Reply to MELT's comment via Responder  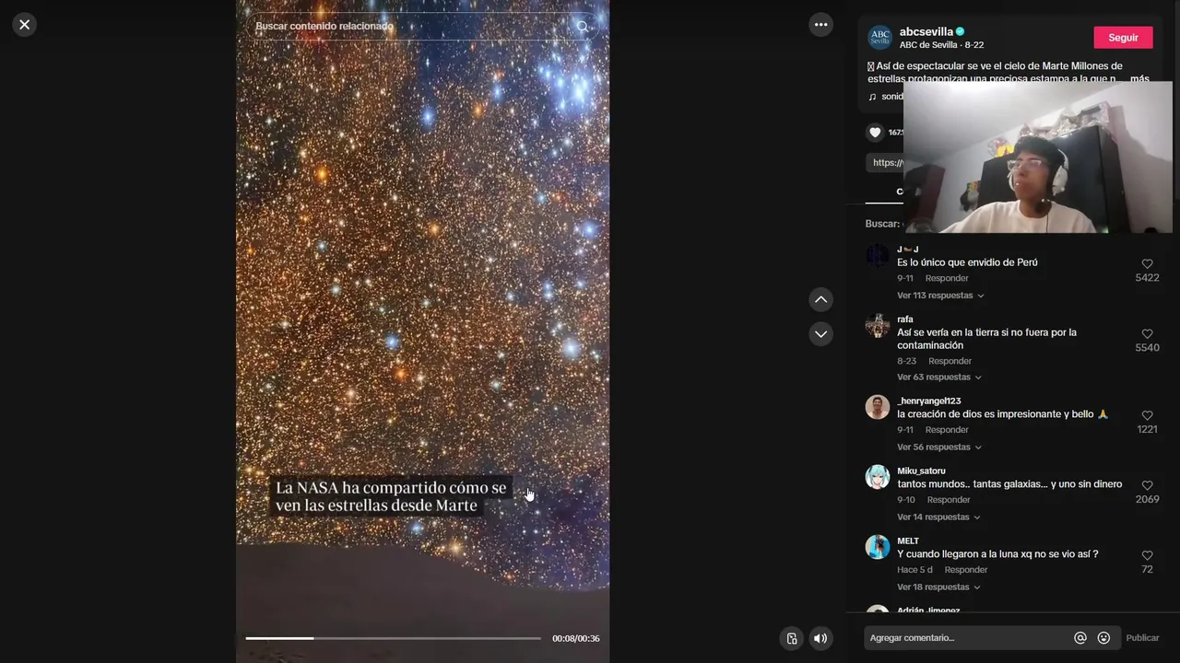(x=966, y=570)
